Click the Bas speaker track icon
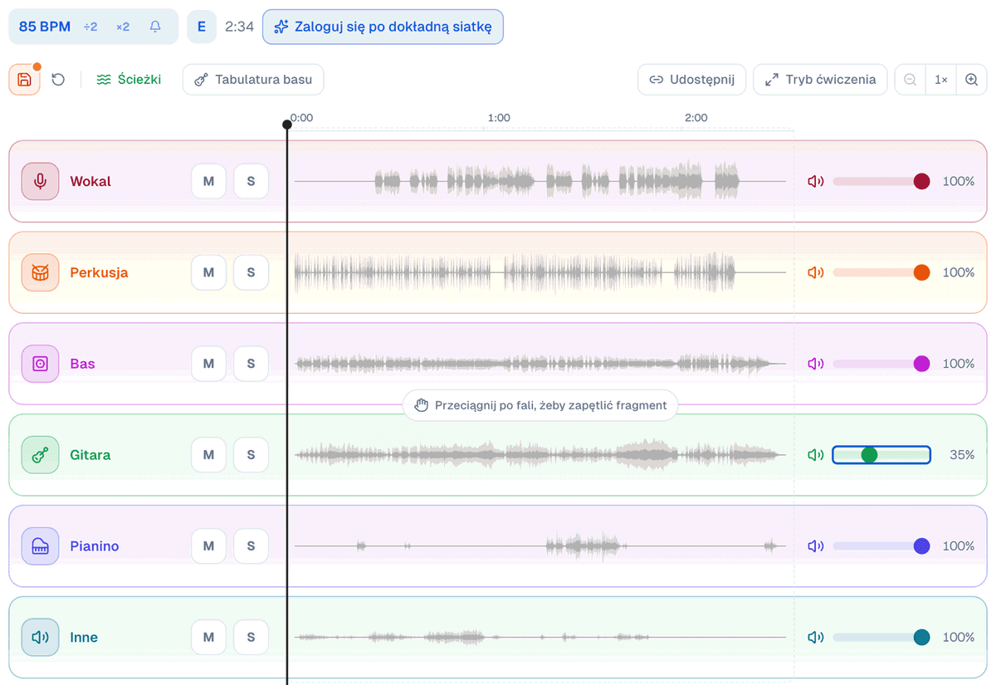This screenshot has width=996, height=685. tap(40, 364)
